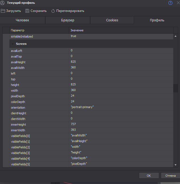Click the Перегенерировать label
The height and width of the screenshot is (184, 180).
tap(70, 11)
